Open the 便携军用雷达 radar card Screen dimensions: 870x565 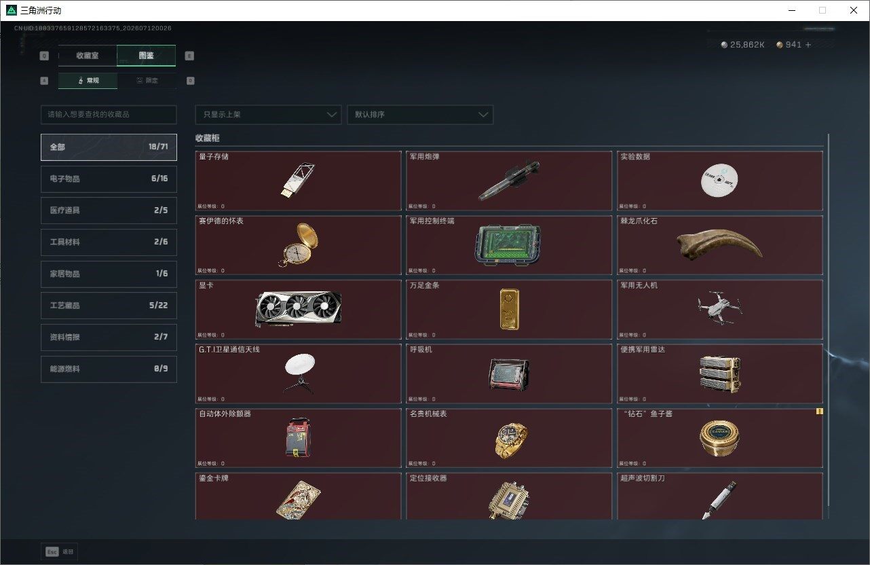coord(720,373)
